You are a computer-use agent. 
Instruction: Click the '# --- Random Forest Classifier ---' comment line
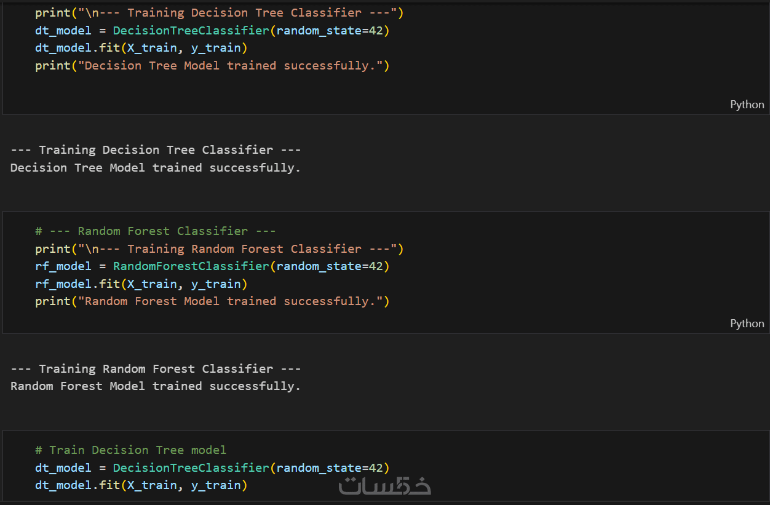click(x=155, y=231)
